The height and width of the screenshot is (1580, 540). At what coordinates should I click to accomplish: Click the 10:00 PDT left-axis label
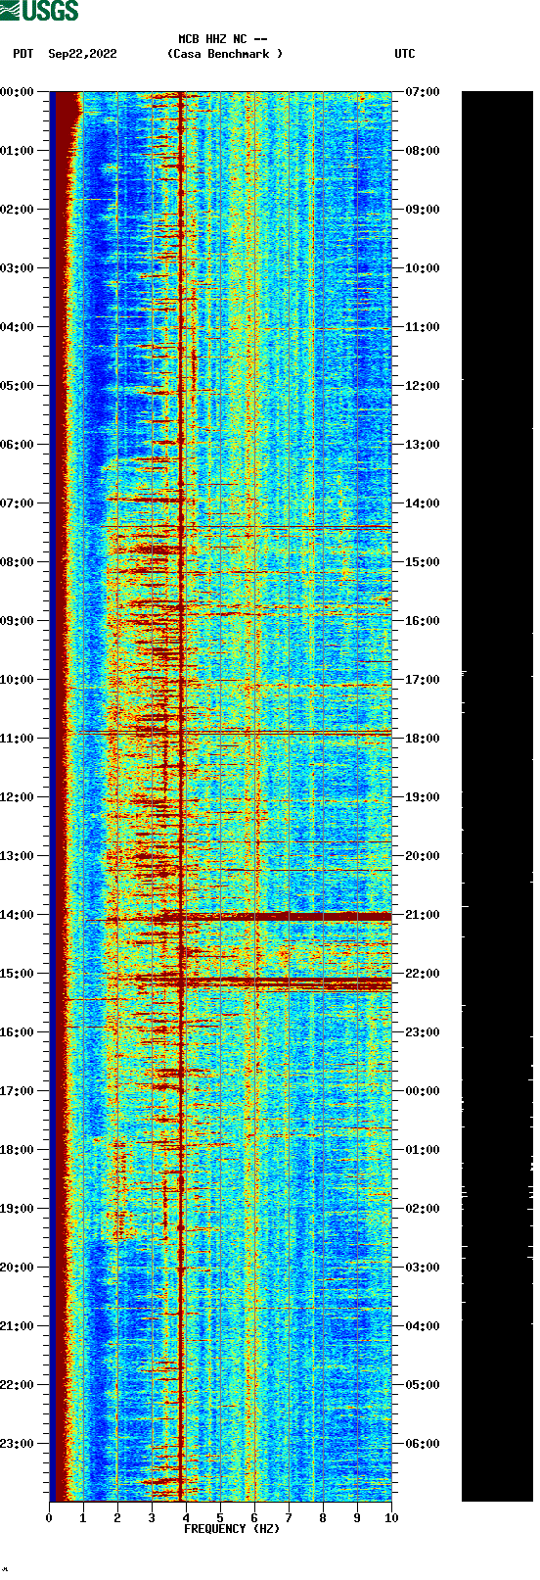[18, 680]
